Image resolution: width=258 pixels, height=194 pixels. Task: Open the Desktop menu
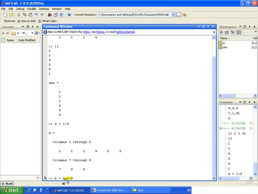tap(44, 9)
